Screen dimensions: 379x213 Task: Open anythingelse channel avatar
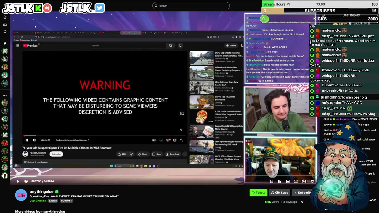[x=21, y=195]
